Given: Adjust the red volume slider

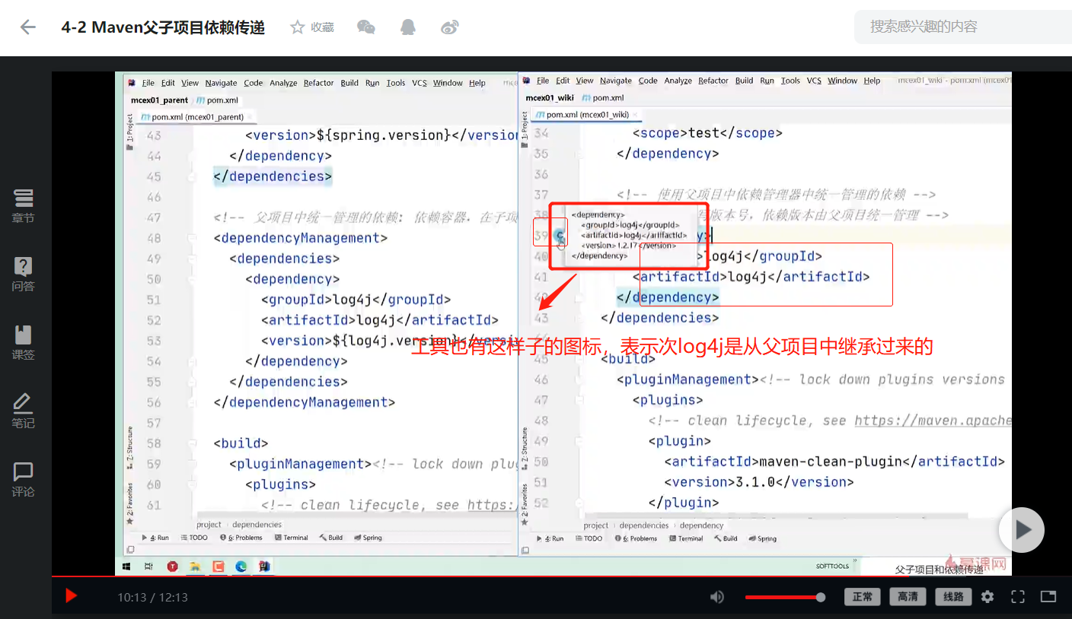Looking at the screenshot, I should pos(785,597).
